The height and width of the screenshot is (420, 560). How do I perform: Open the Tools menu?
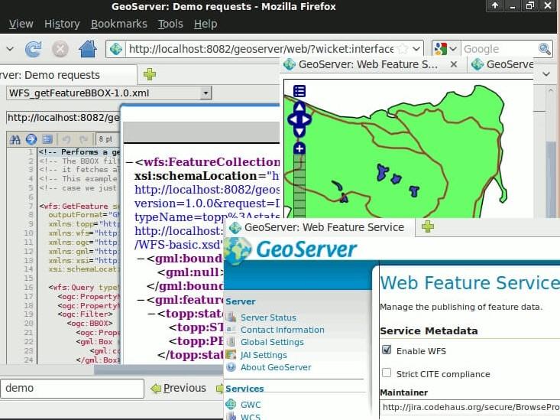click(x=170, y=24)
